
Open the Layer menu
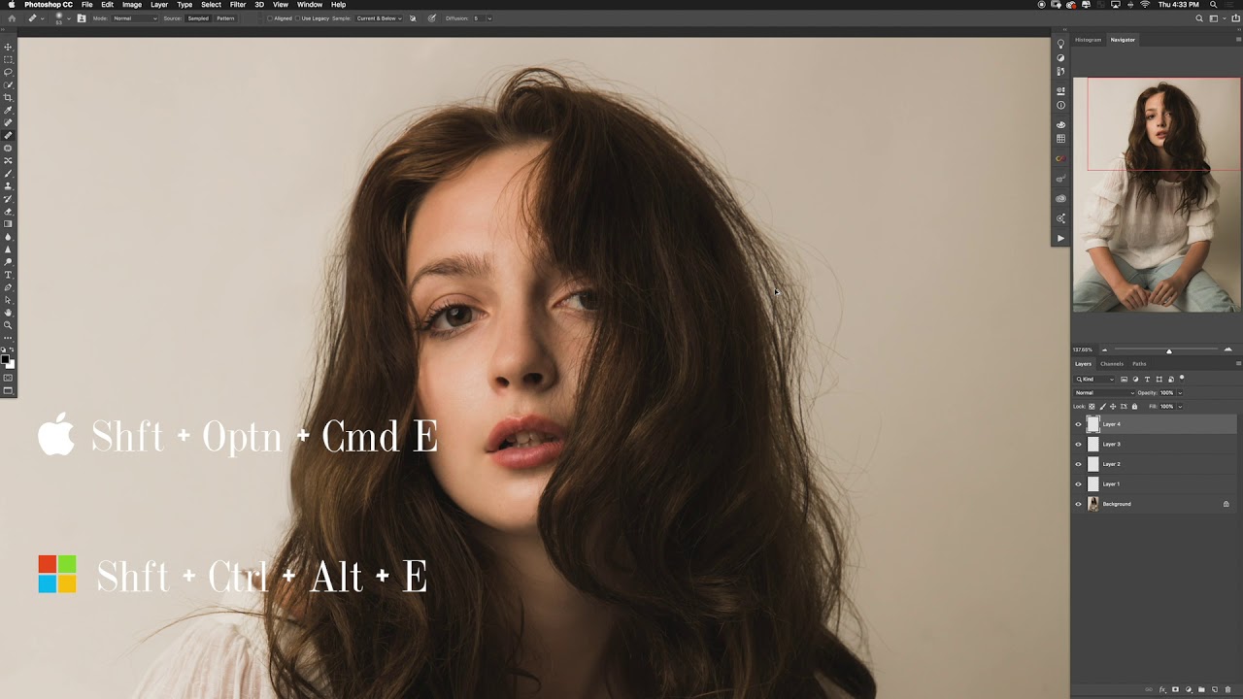pyautogui.click(x=159, y=5)
